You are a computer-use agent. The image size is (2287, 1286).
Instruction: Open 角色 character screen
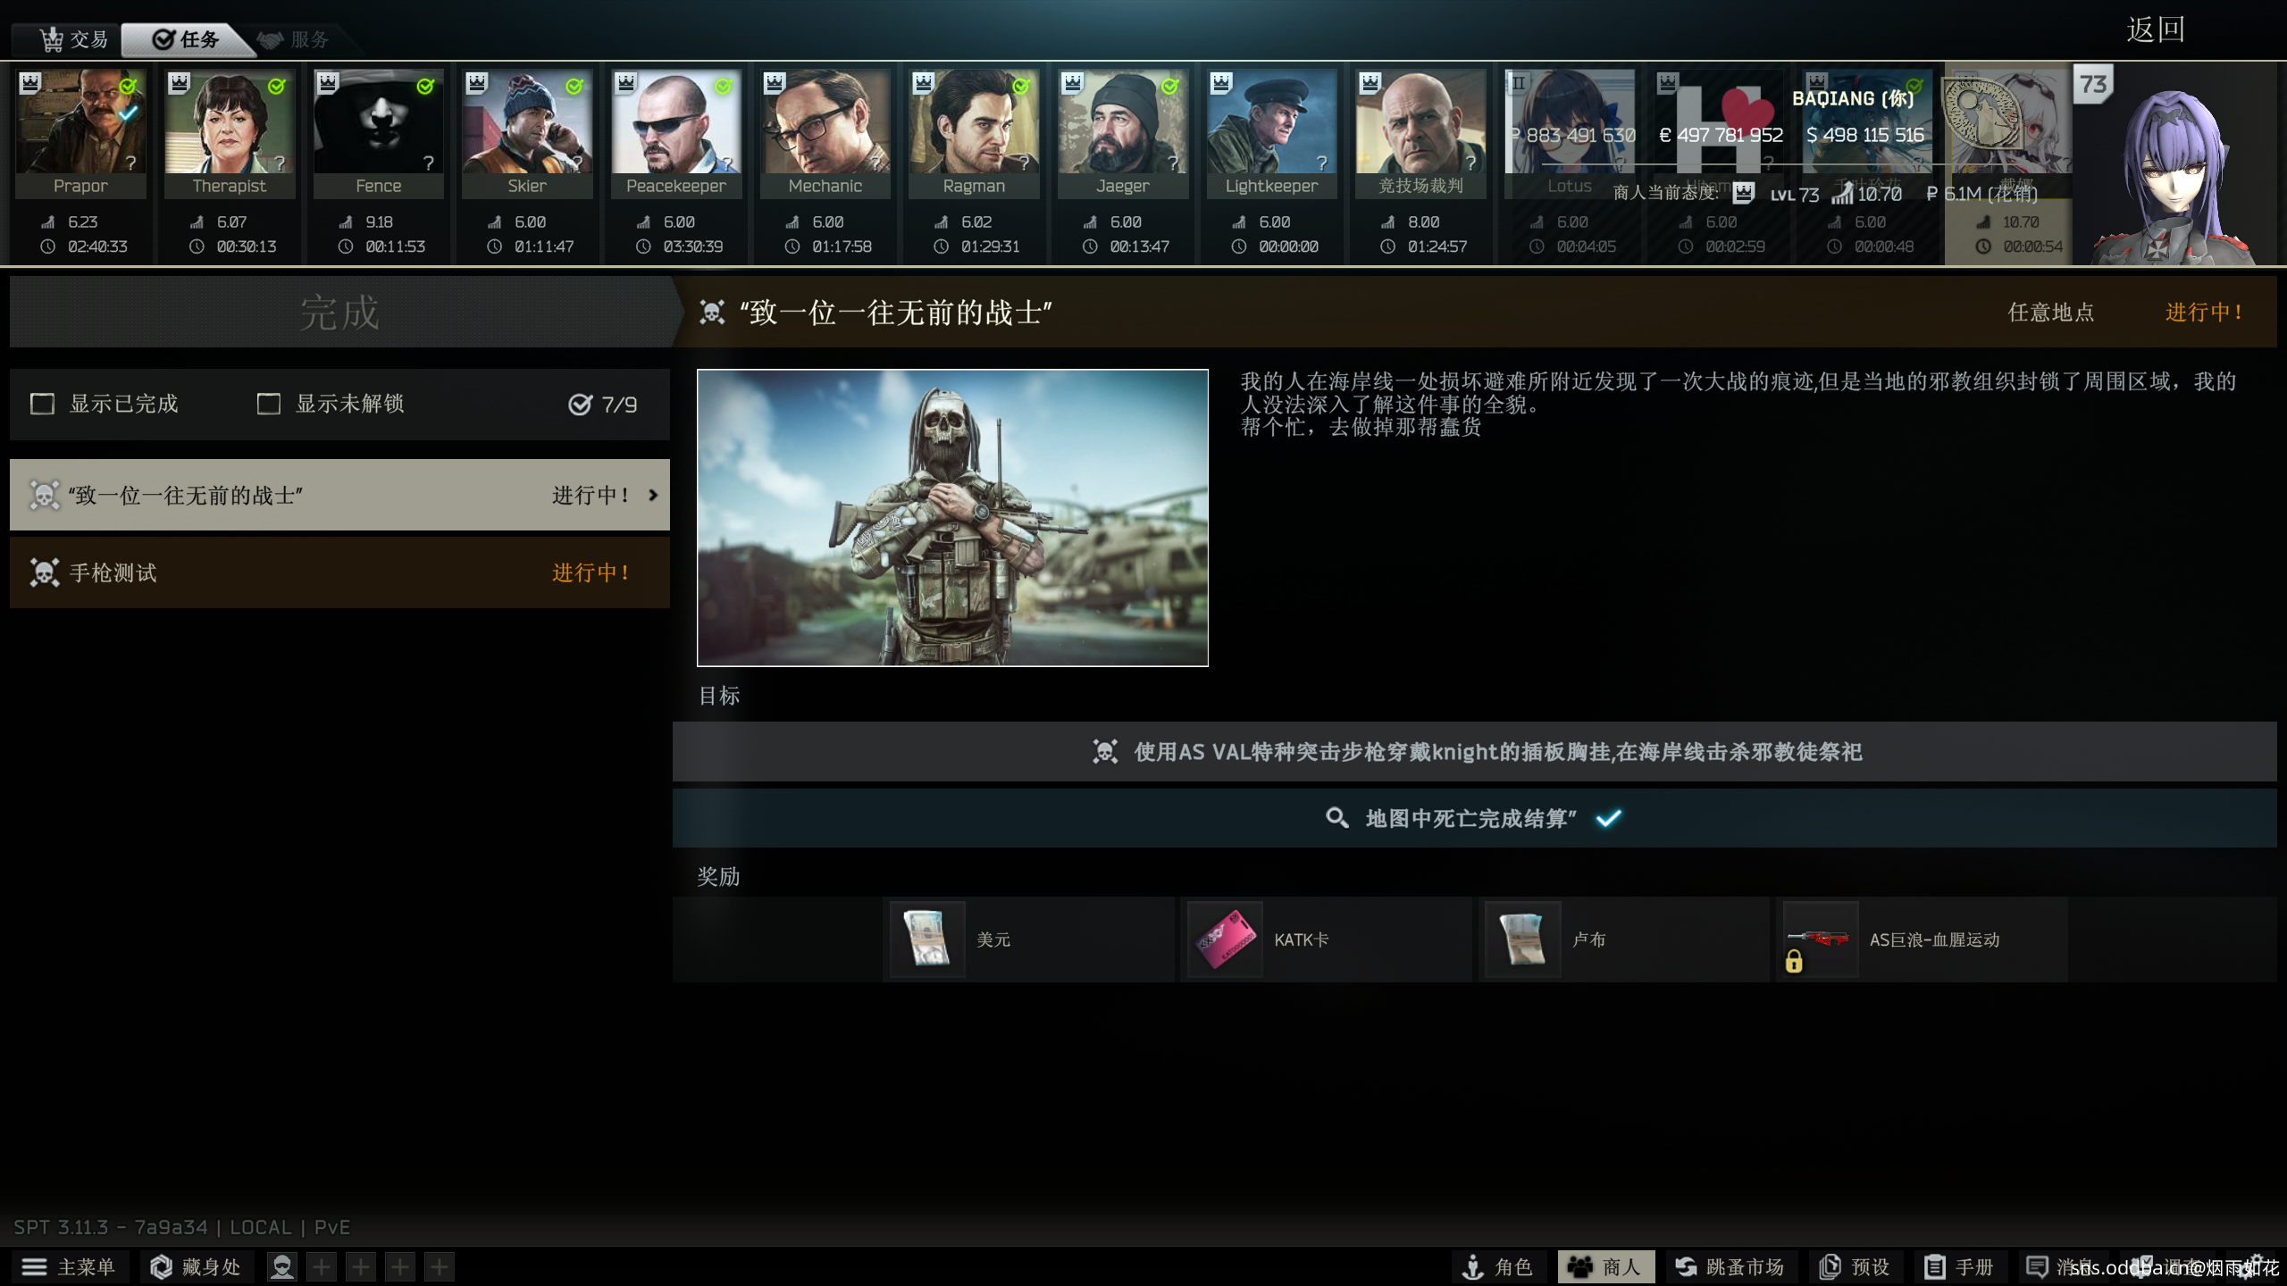[1499, 1266]
